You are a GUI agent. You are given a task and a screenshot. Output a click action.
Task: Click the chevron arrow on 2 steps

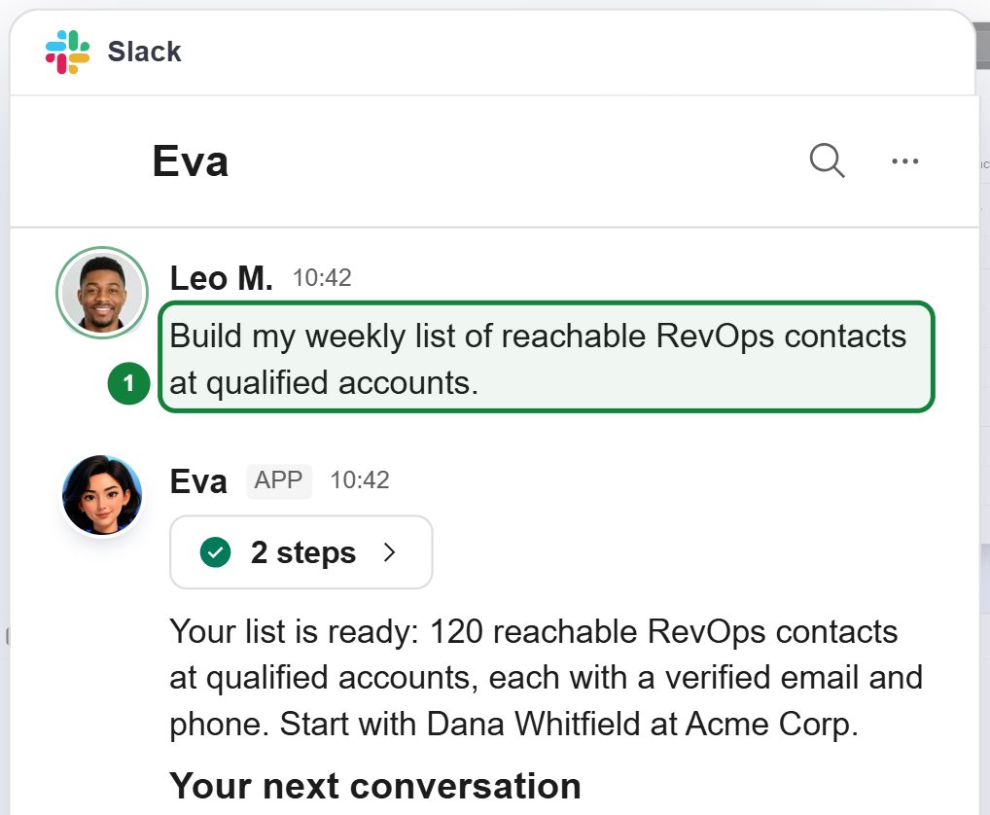tap(390, 552)
